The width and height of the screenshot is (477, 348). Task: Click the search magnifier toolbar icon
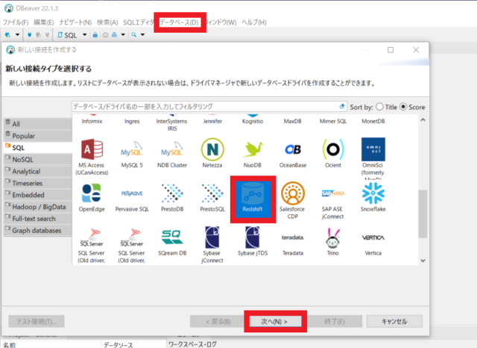click(x=134, y=35)
